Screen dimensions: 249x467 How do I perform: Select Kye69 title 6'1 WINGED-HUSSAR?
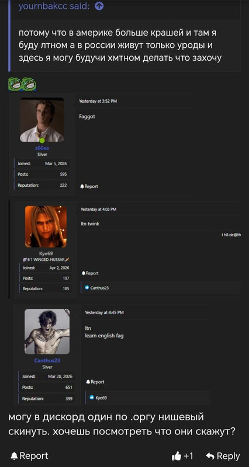pyautogui.click(x=47, y=259)
